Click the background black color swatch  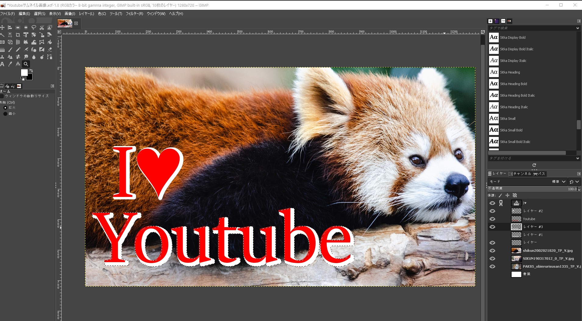(30, 77)
